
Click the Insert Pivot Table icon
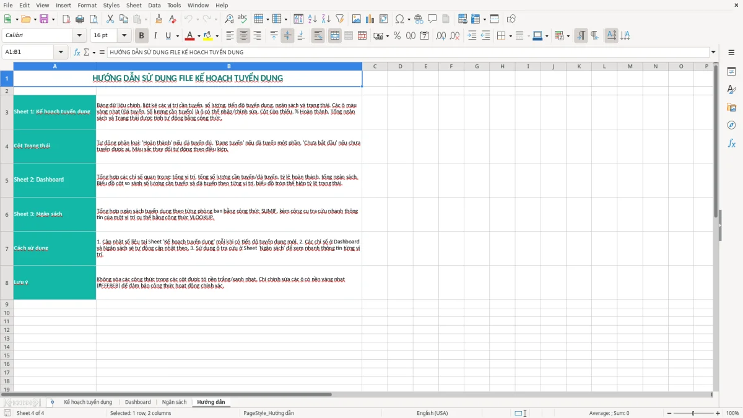coord(384,19)
